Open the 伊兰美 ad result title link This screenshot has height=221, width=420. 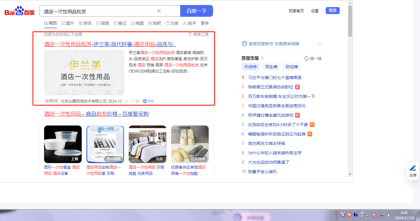[110, 44]
